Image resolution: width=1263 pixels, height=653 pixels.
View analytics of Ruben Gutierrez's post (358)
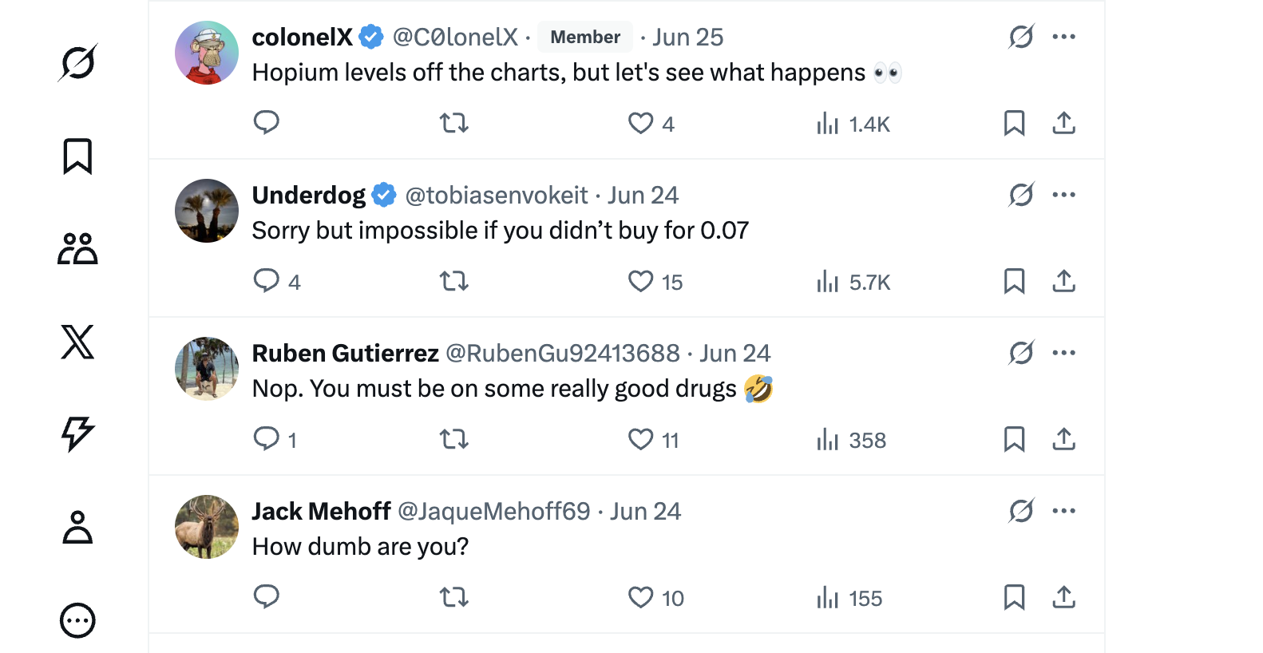851,440
